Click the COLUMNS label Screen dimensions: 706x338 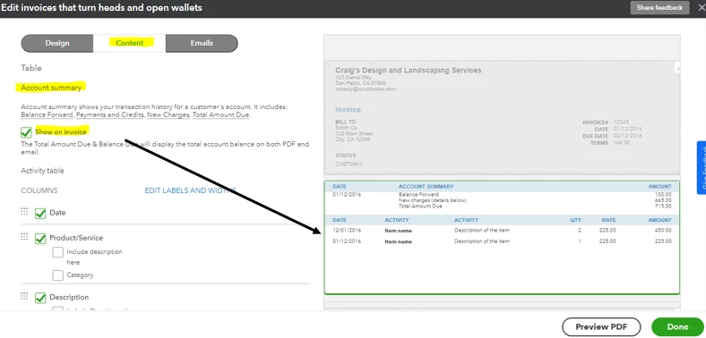(x=39, y=190)
